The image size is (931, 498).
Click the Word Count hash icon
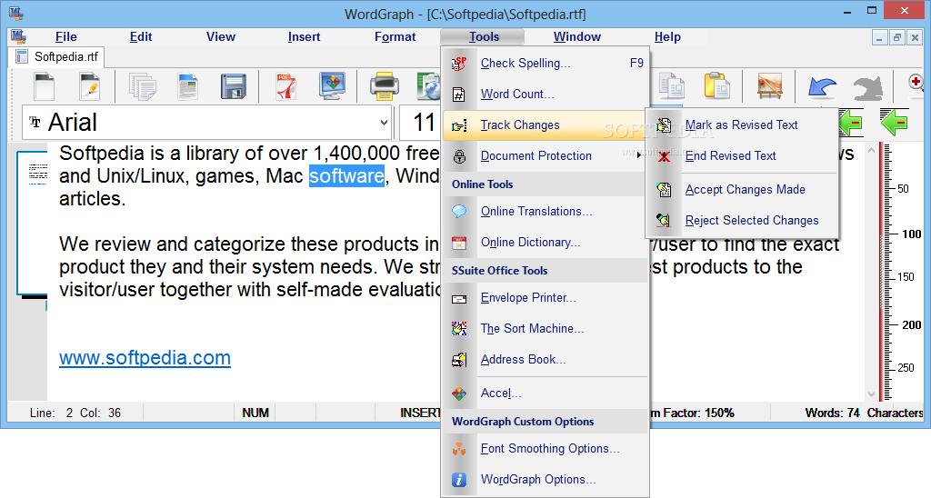point(459,94)
